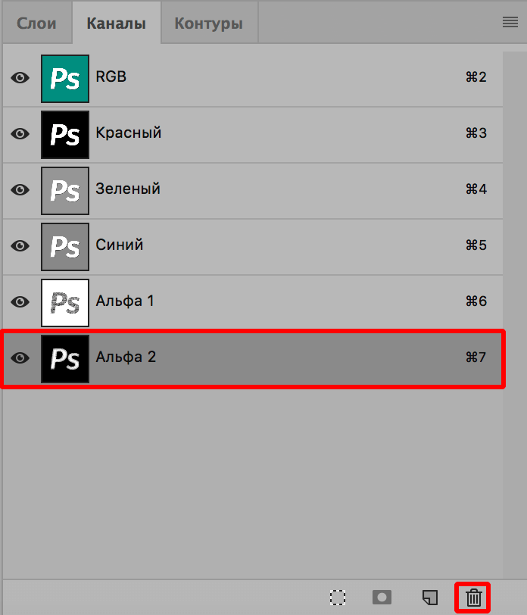Click the Альфа 1 channel thumbnail
This screenshot has width=527, height=615.
65,301
